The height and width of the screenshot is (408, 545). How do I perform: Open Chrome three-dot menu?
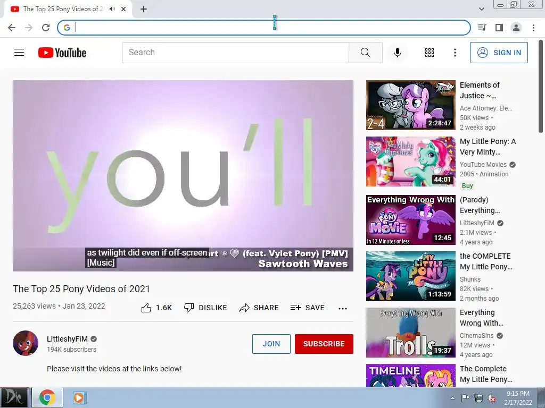(x=533, y=28)
